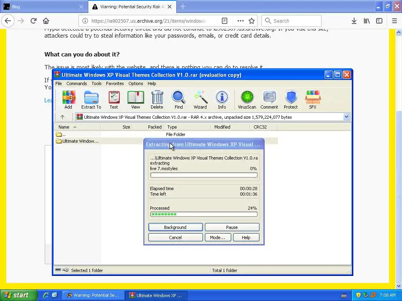Launch the Wizard wand icon
The height and width of the screenshot is (301, 402).
tap(200, 100)
